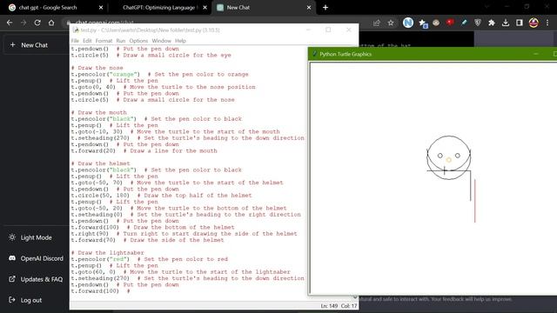
Task: Go forward in the Chrome browser
Action: [x=23, y=23]
